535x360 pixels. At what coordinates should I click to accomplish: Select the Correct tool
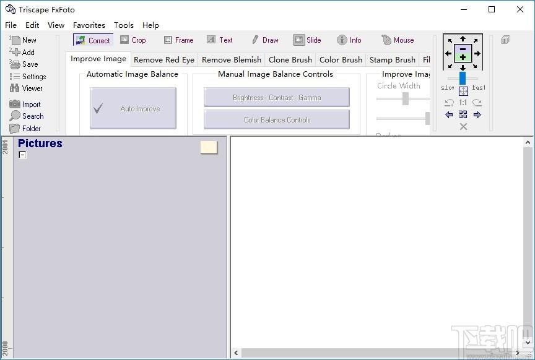tap(93, 40)
